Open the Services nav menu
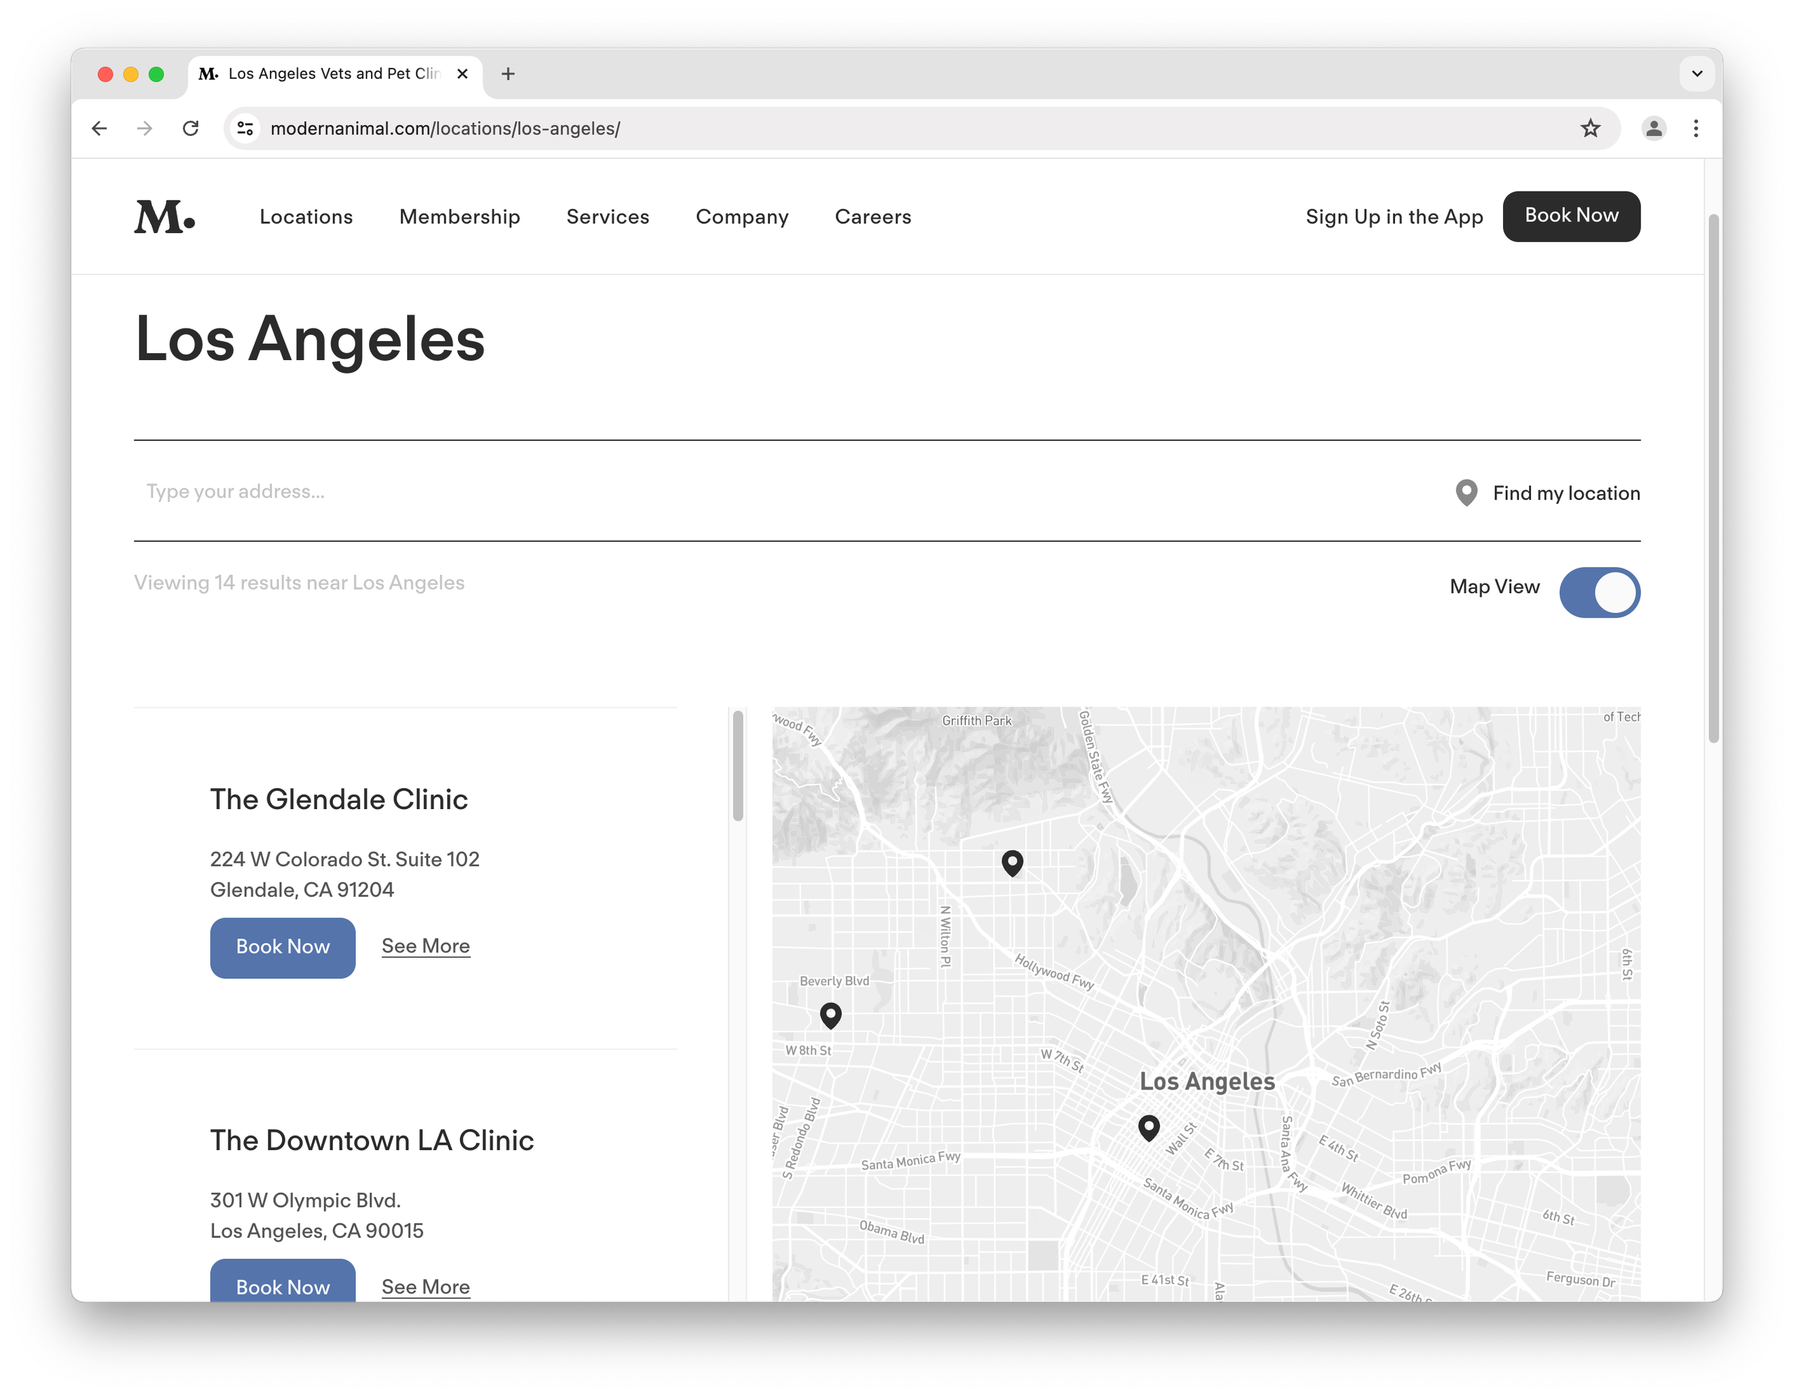Screen dimensions: 1794x1396 click(607, 217)
